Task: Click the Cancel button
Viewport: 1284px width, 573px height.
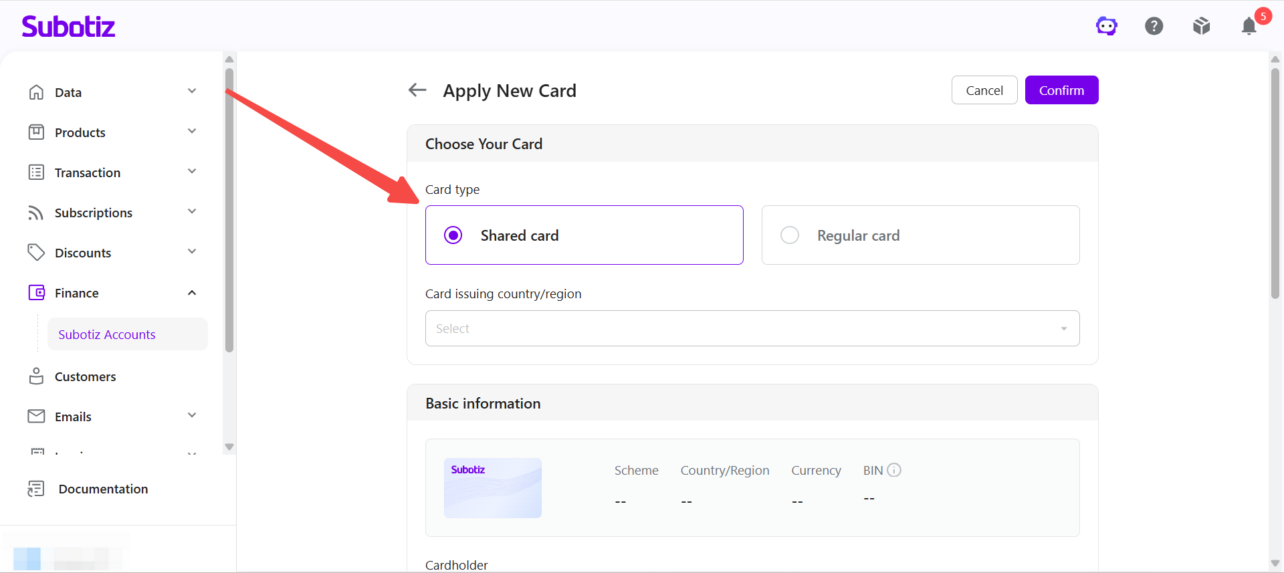Action: pyautogui.click(x=984, y=90)
